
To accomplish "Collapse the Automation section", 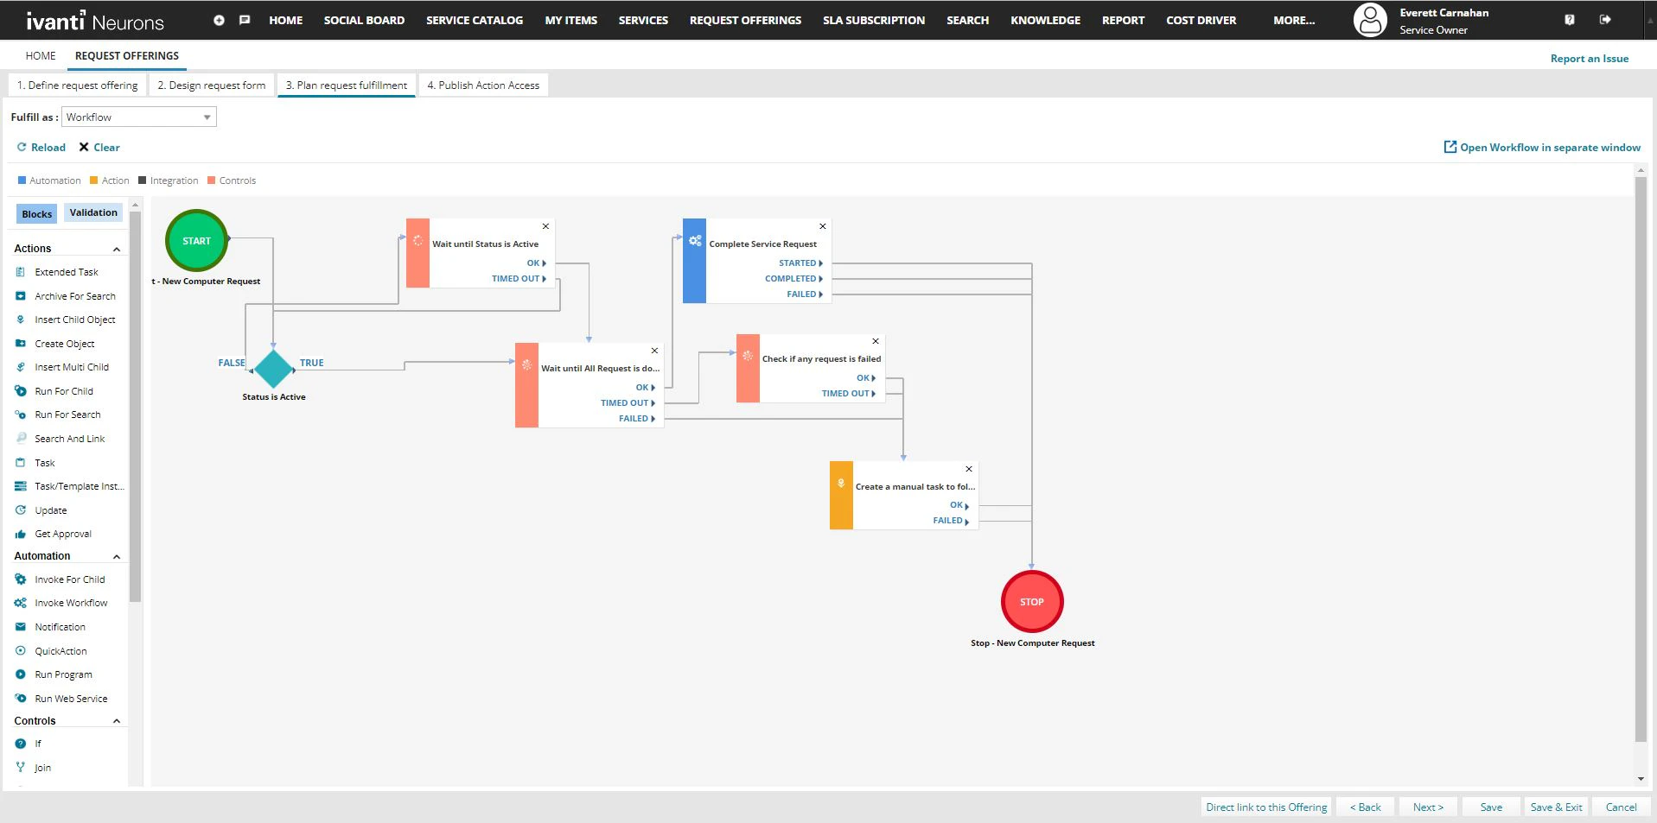I will [x=117, y=556].
